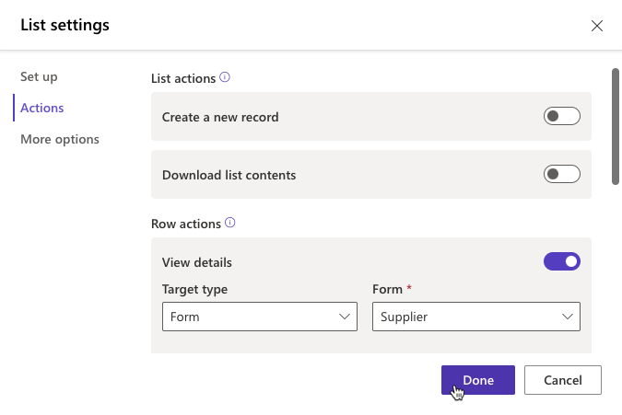Image resolution: width=622 pixels, height=415 pixels.
Task: Click the View details row label
Action: 197,262
